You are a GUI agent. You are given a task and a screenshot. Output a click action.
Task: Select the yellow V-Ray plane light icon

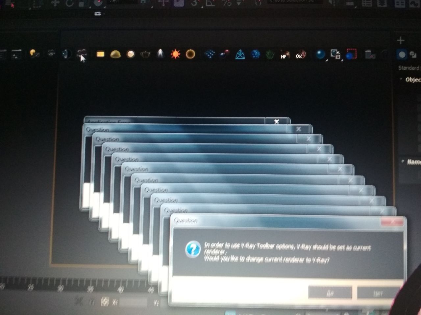100,54
